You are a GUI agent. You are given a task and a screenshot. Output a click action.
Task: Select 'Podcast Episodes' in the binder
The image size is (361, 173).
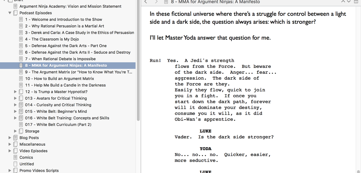tap(36, 13)
